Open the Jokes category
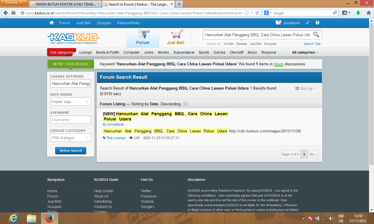This screenshot has height=224, width=374. pyautogui.click(x=149, y=52)
